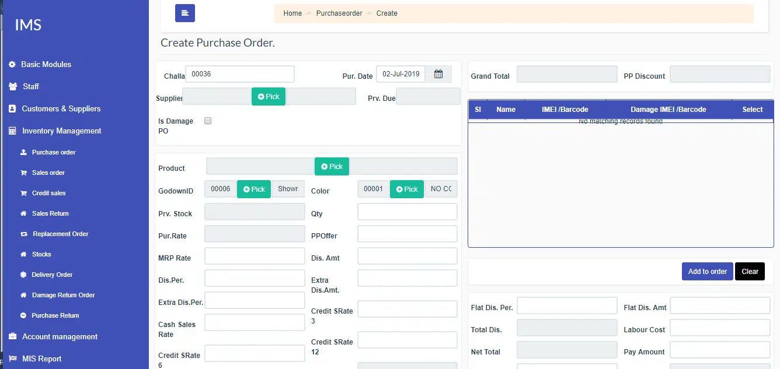The height and width of the screenshot is (369, 780).
Task: Click the Replacement Order exchange icon
Action: (23, 234)
